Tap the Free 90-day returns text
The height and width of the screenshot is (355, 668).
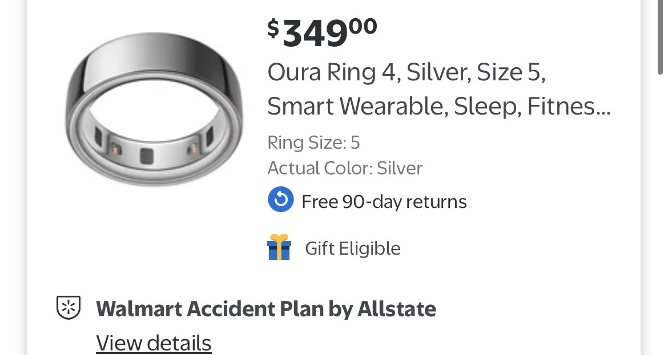pos(384,202)
